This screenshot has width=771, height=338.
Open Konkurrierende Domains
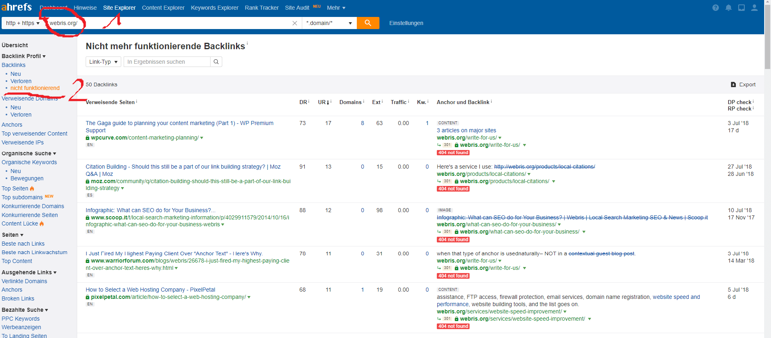pos(33,206)
